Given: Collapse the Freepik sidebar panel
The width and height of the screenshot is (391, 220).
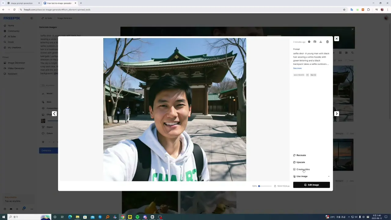Looking at the screenshot, I should click(x=32, y=18).
